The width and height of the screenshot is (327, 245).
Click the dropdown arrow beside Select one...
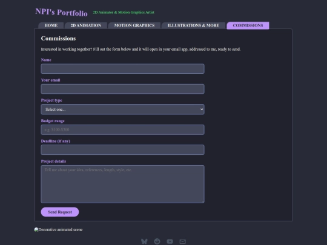202,109
